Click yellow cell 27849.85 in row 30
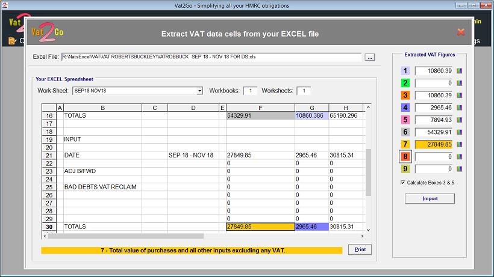This screenshot has width=494, height=277. click(260, 227)
